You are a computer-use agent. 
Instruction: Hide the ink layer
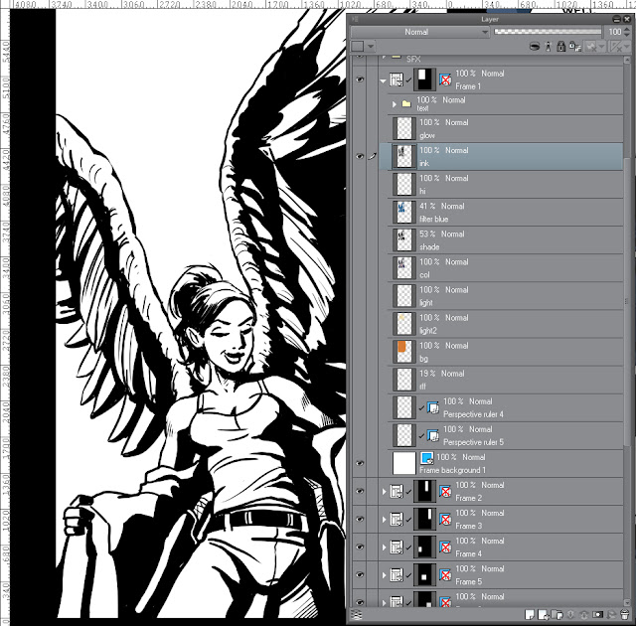coord(360,157)
